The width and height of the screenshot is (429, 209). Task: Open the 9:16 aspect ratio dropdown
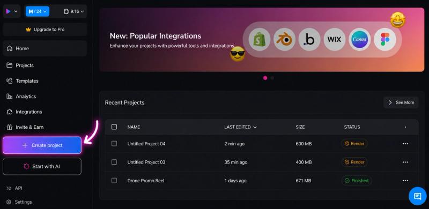[73, 11]
